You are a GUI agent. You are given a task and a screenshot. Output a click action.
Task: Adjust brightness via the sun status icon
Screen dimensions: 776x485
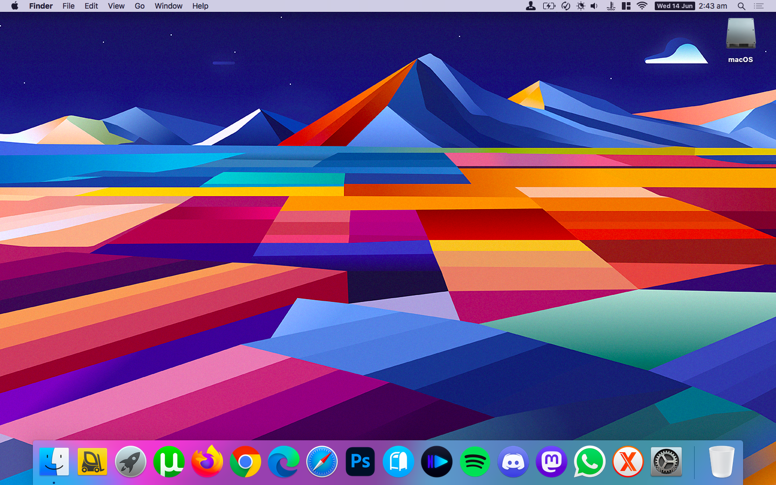(x=580, y=6)
